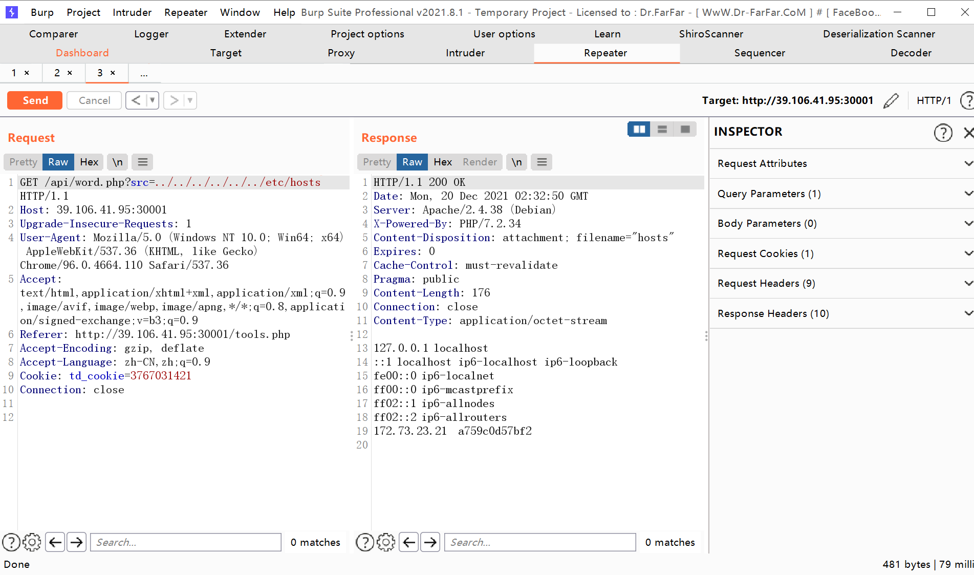Add new Repeater tab via ellipsis
The height and width of the screenshot is (575, 974).
tap(144, 73)
